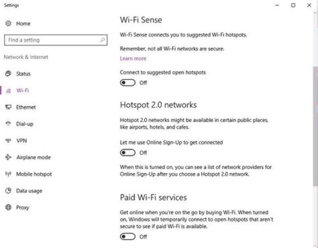Click the Data usage pie icon
The image size is (318, 248).
click(8, 191)
